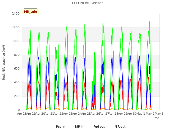Click the 0 y-axis tick label

point(19,110)
